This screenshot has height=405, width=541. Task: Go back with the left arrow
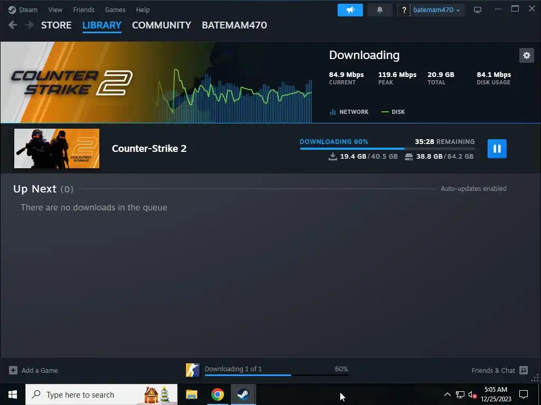pos(13,25)
